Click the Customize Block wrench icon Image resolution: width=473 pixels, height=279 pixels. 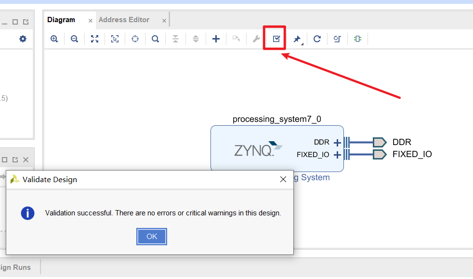click(256, 39)
